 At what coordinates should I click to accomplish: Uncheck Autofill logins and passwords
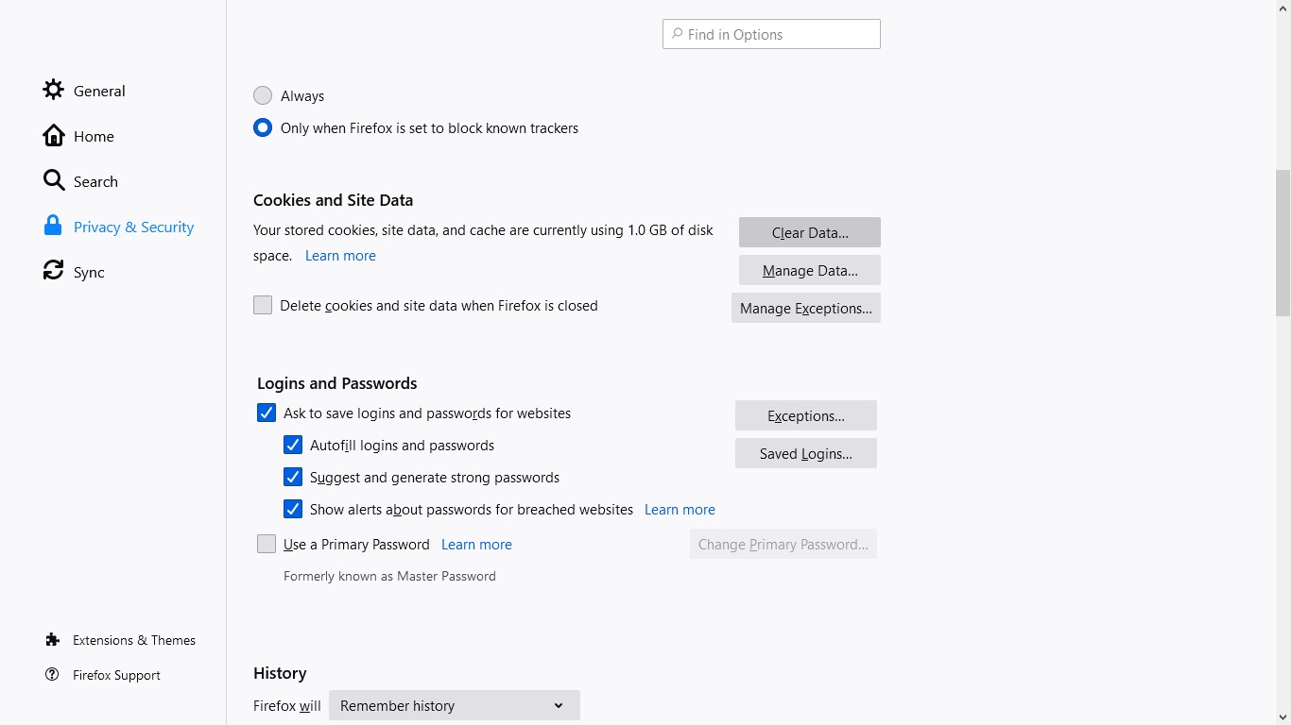click(293, 446)
